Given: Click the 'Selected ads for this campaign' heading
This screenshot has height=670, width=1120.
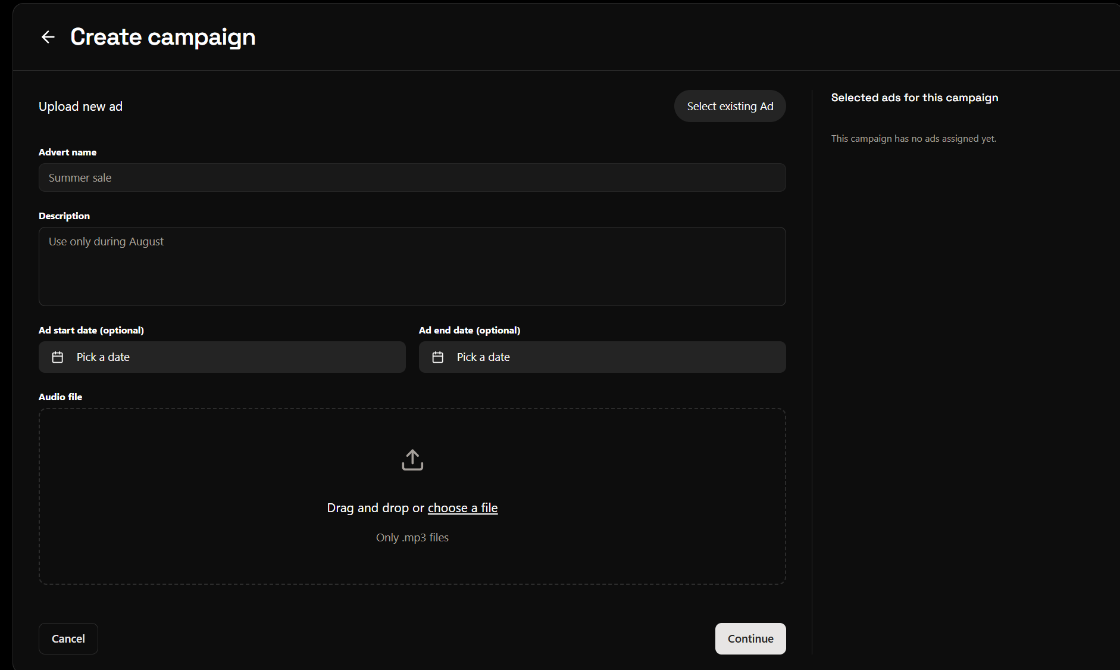Looking at the screenshot, I should click(x=914, y=98).
